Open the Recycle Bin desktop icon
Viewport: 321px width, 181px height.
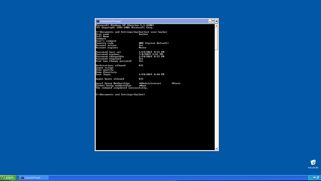(x=313, y=164)
